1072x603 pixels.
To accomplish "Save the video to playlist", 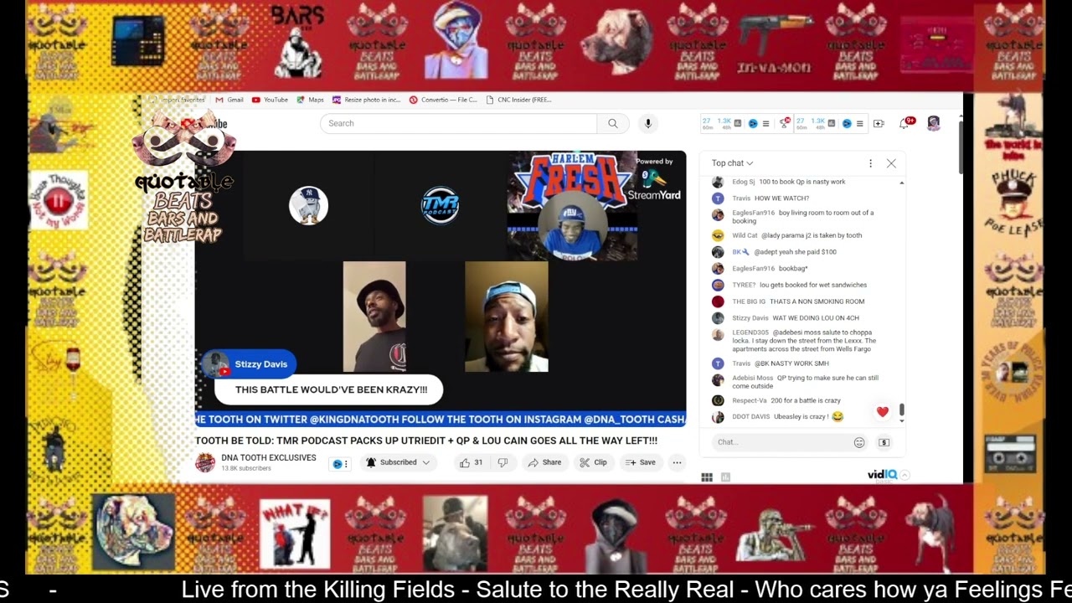I will pos(642,462).
